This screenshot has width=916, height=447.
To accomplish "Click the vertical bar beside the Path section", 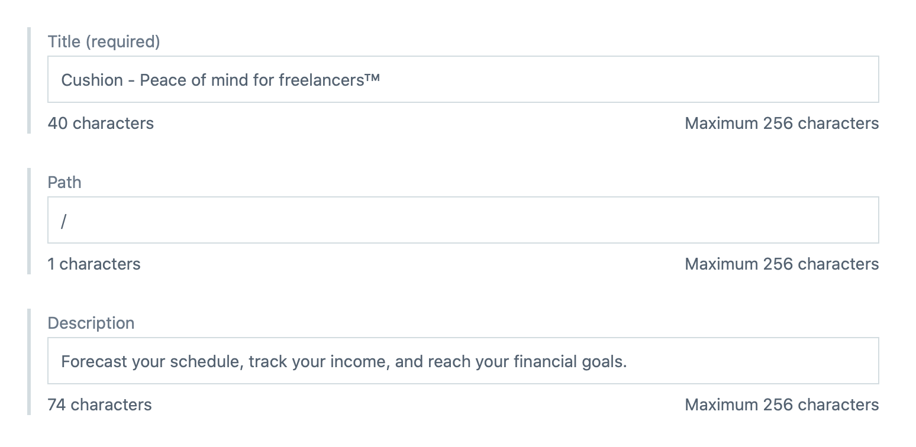I will pyautogui.click(x=28, y=221).
